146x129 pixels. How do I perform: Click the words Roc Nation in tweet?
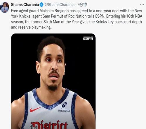point(77,16)
